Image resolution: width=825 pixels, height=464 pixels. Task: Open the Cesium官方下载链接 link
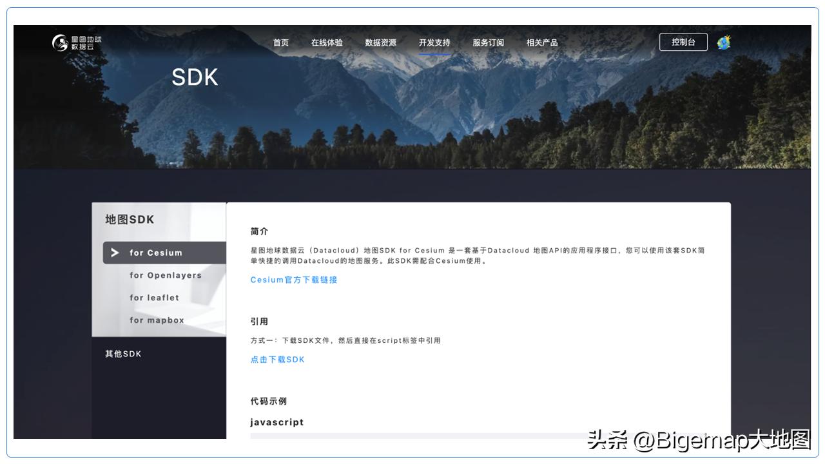coord(295,280)
